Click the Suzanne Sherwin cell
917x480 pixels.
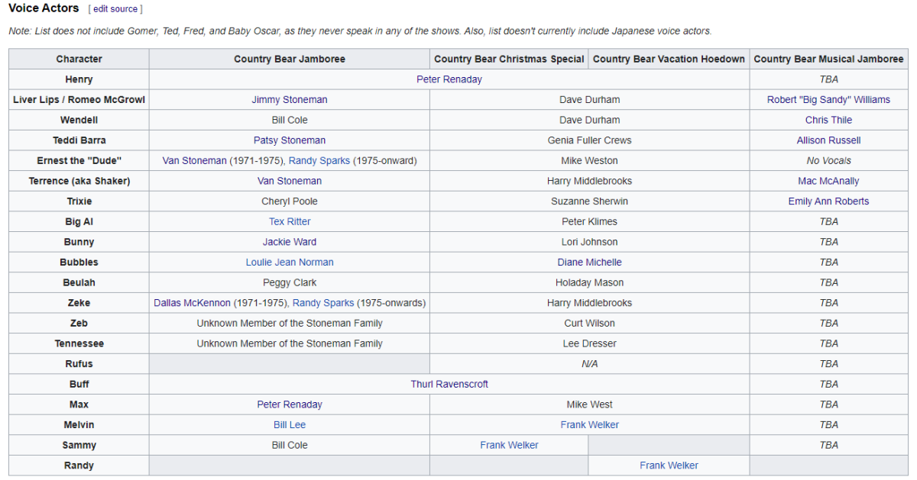[589, 201]
